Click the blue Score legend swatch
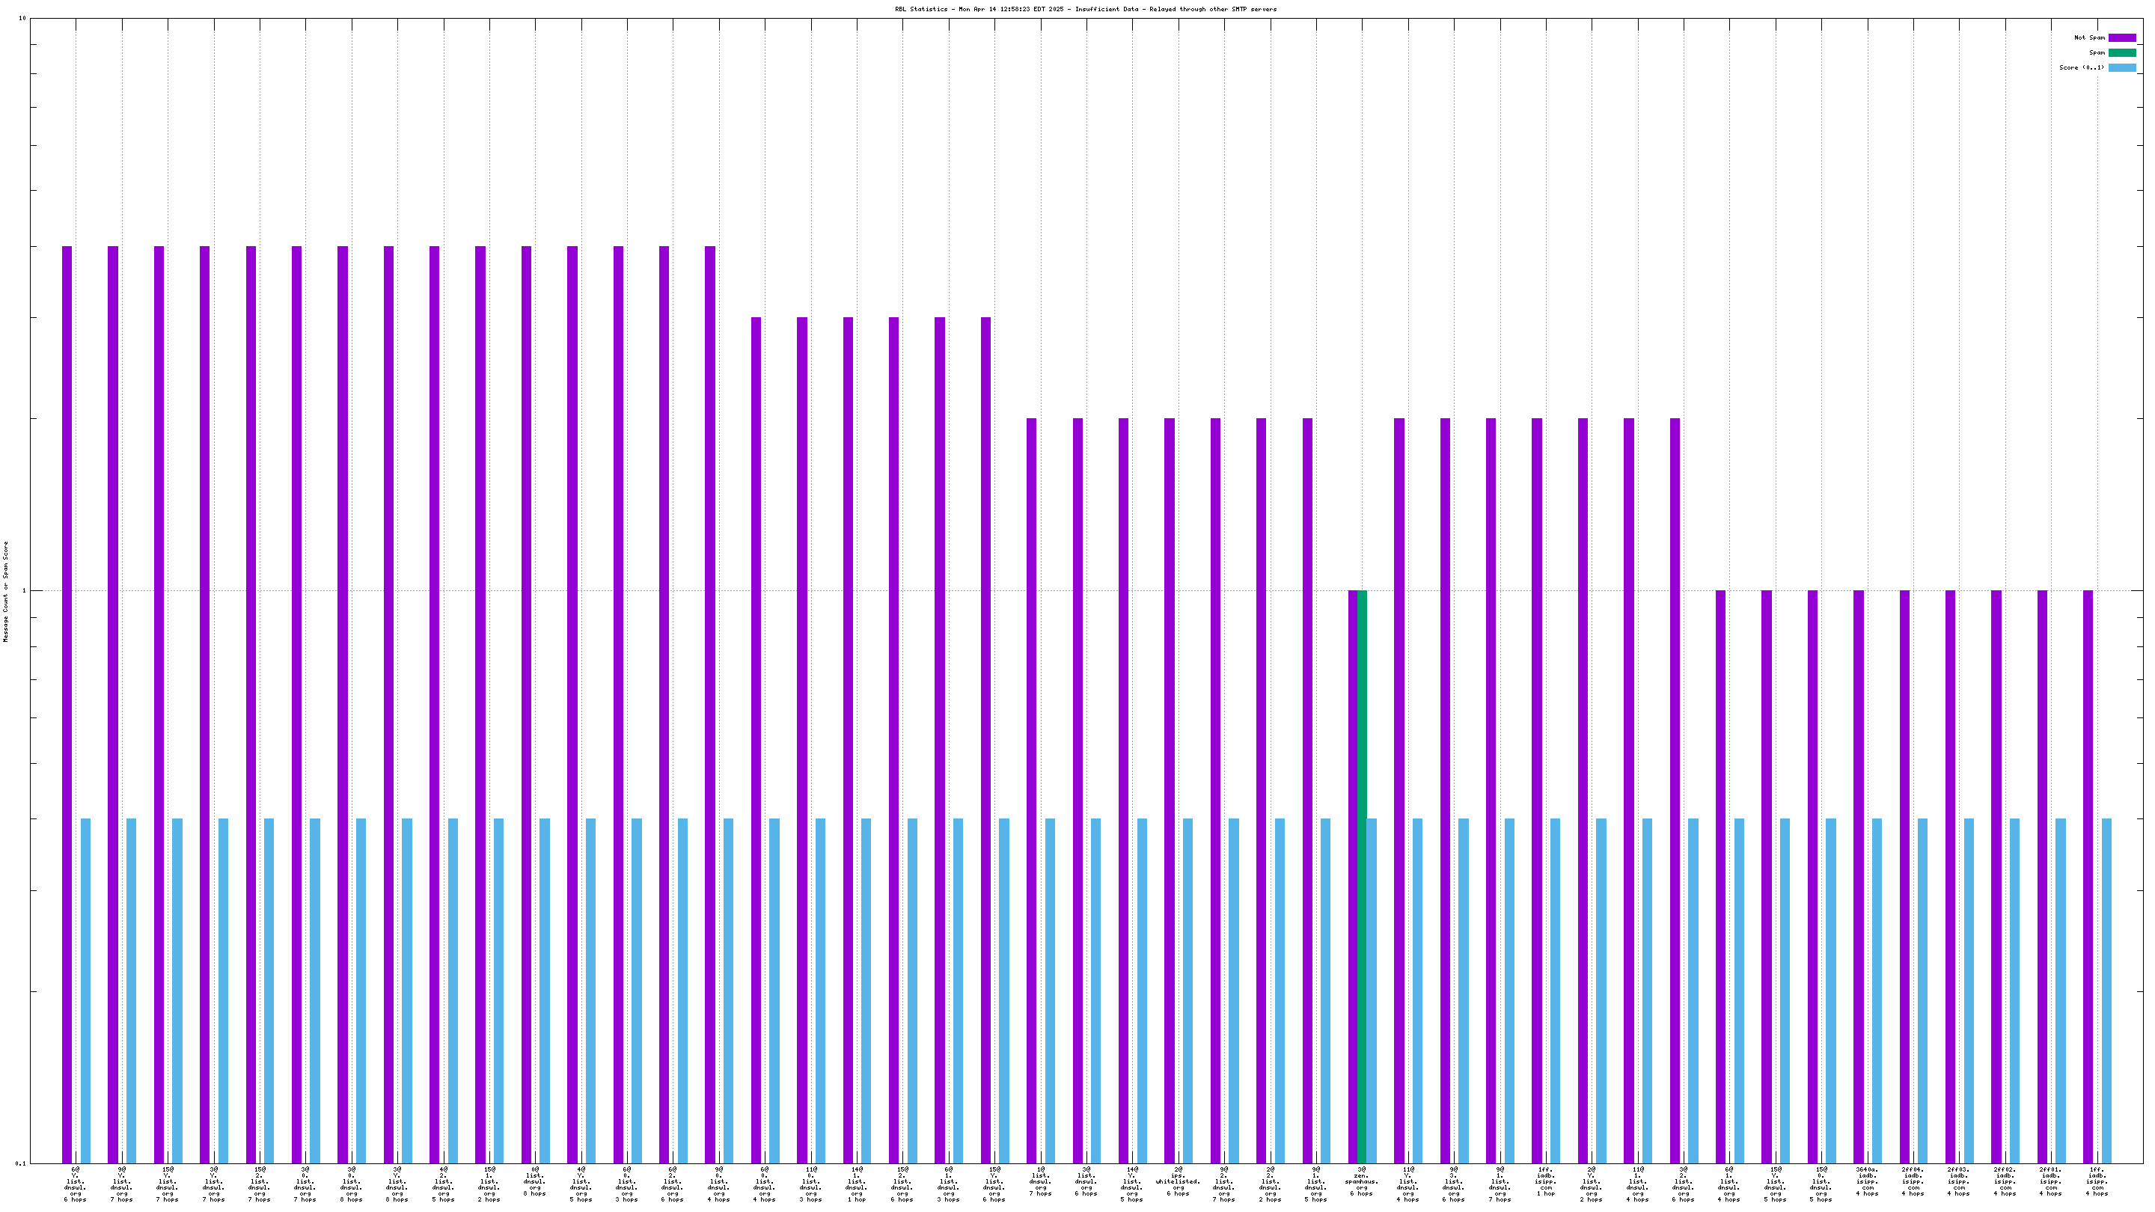Screen dimensions: 2155x1212 click(x=2121, y=68)
